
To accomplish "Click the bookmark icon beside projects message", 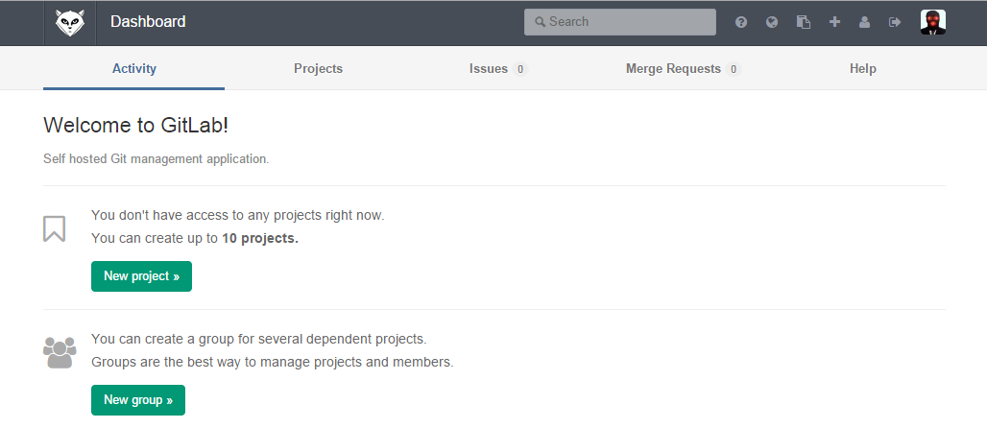I will tap(54, 228).
